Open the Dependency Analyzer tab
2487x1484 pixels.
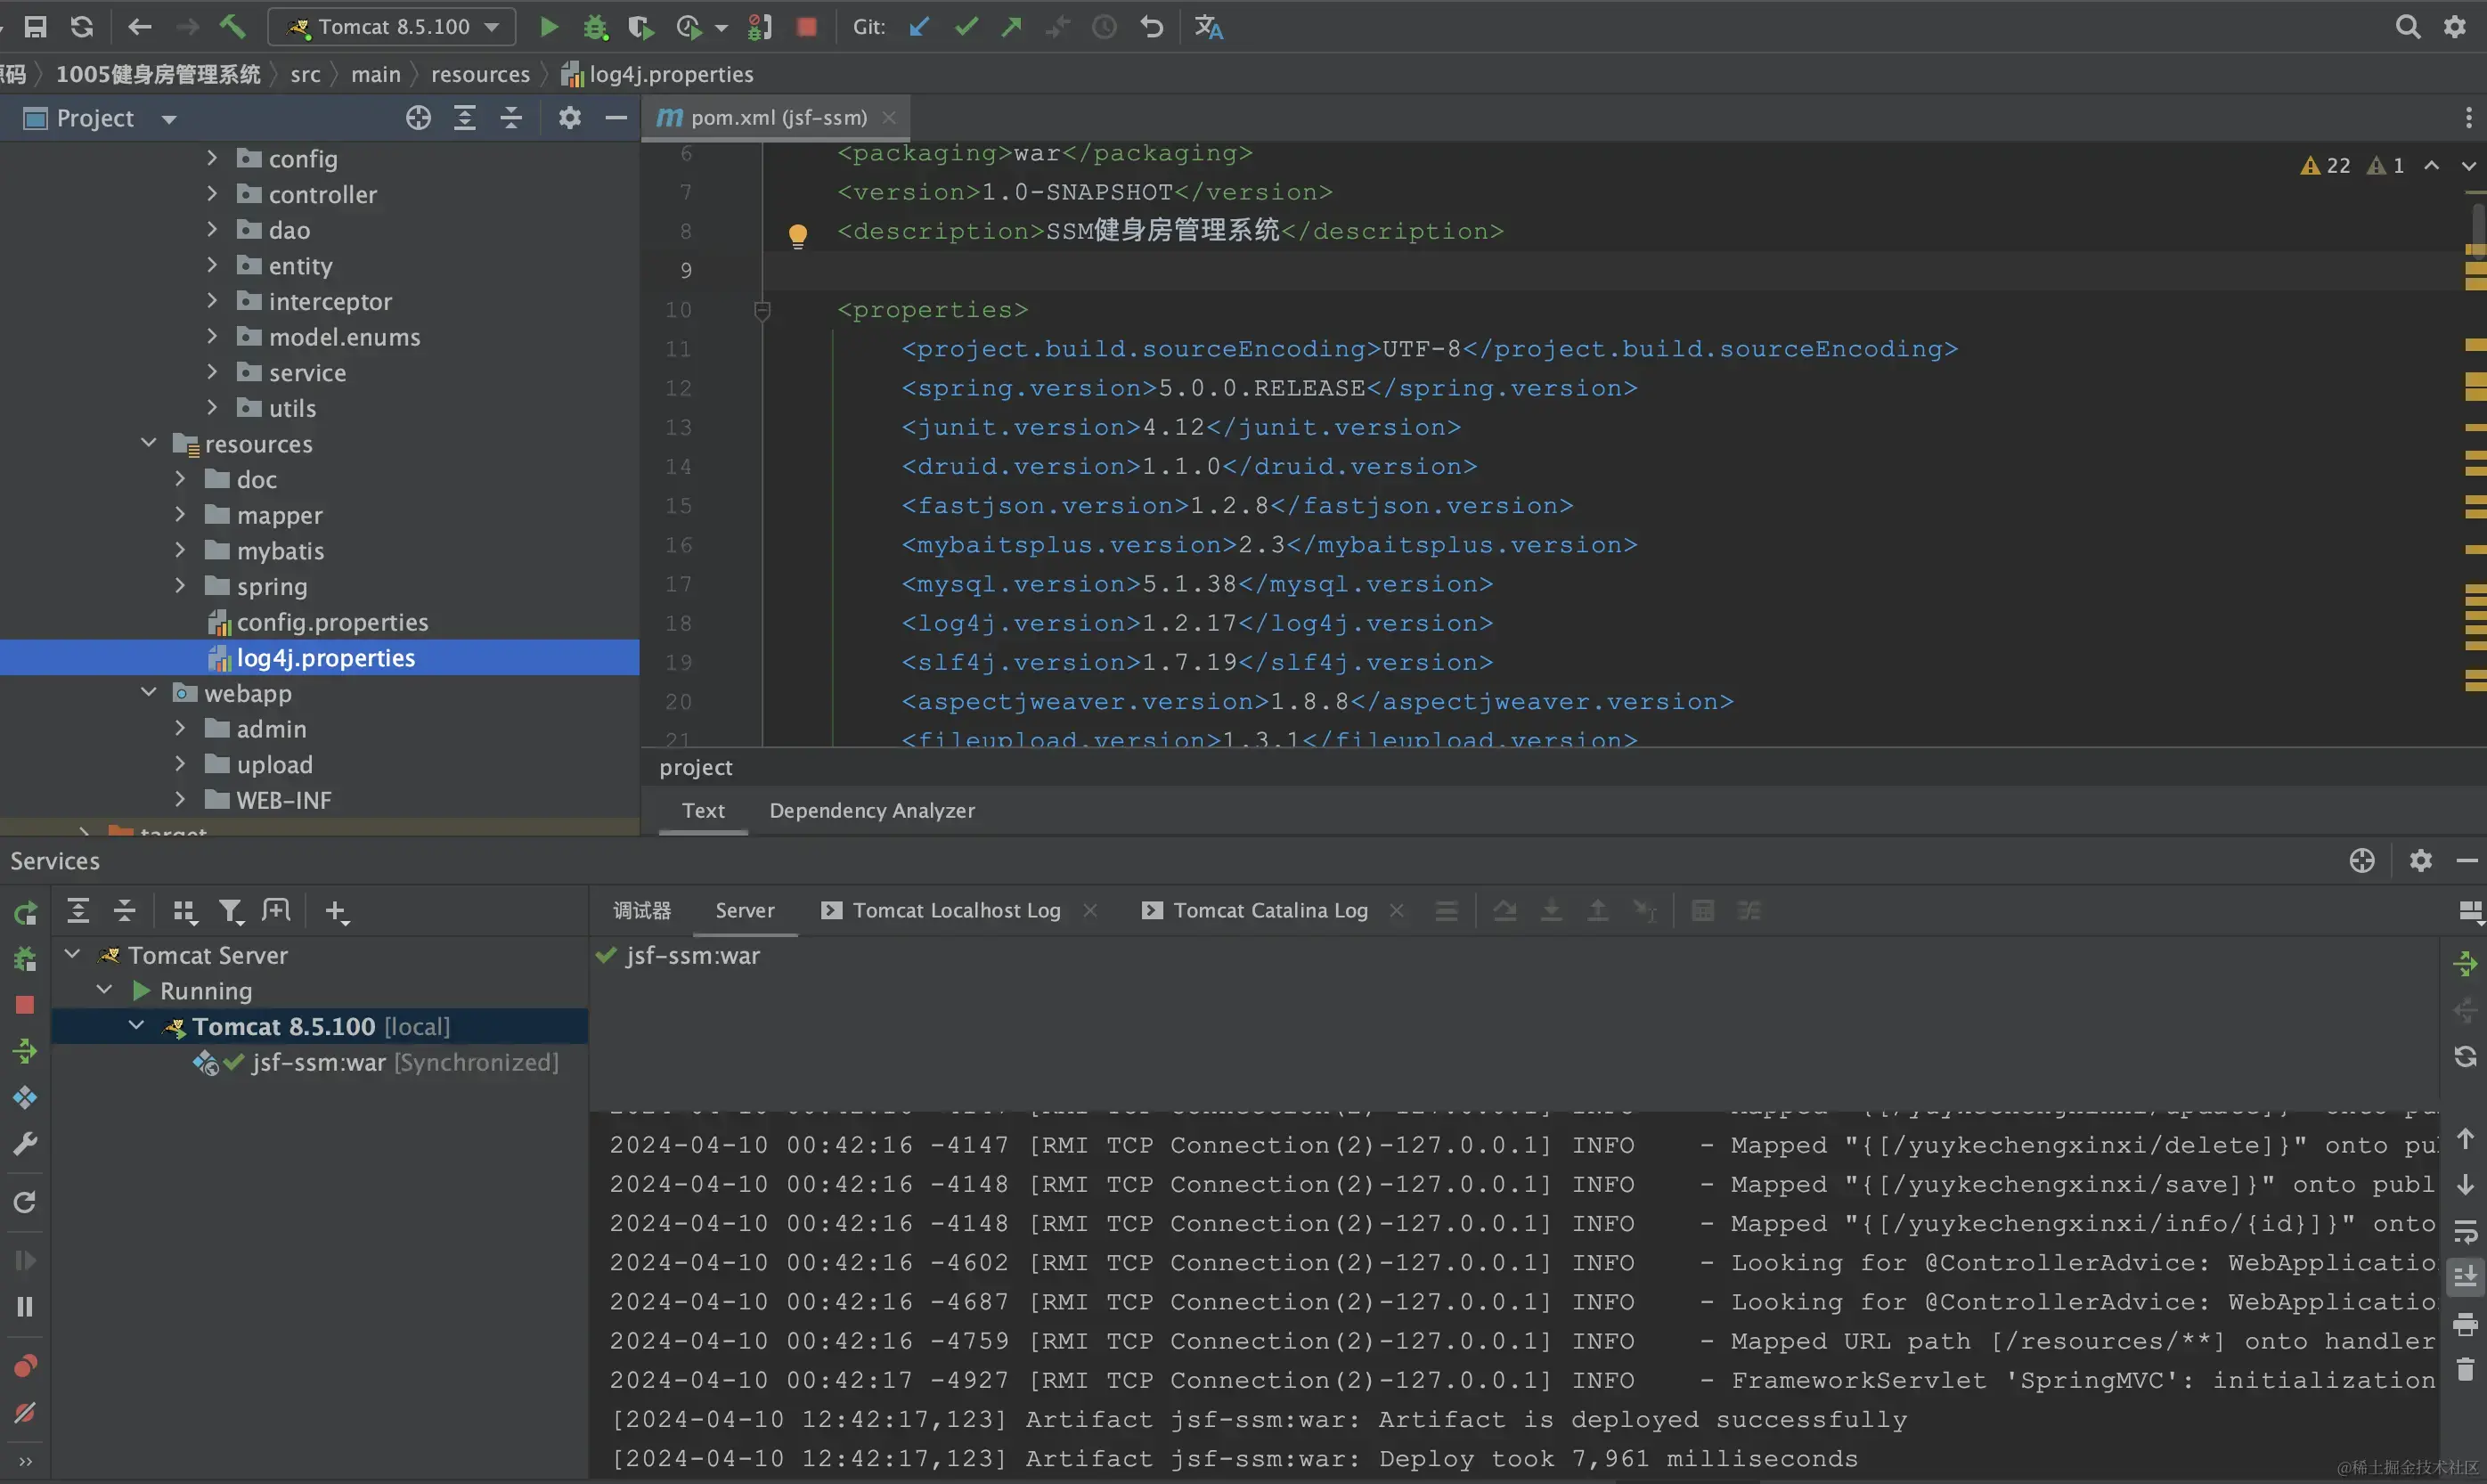click(x=872, y=810)
